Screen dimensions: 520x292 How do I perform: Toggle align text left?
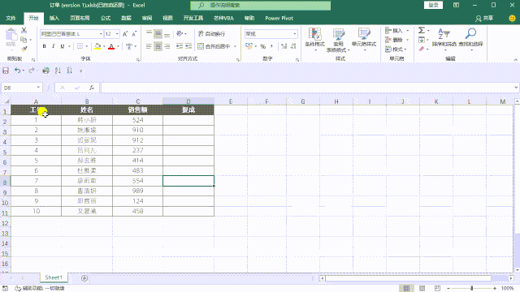(149, 46)
